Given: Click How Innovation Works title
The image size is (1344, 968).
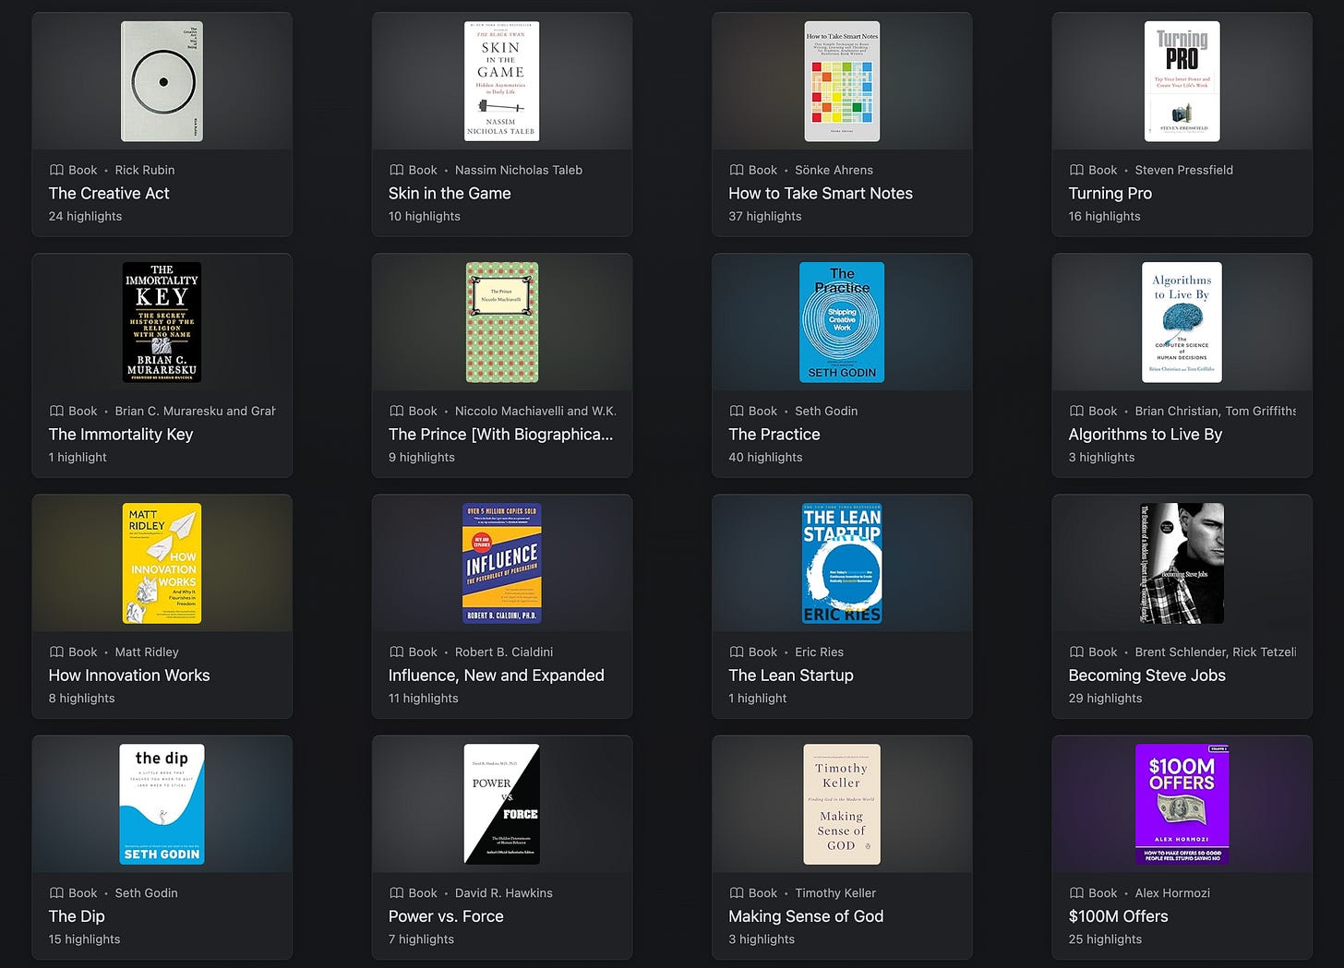Looking at the screenshot, I should pyautogui.click(x=129, y=675).
